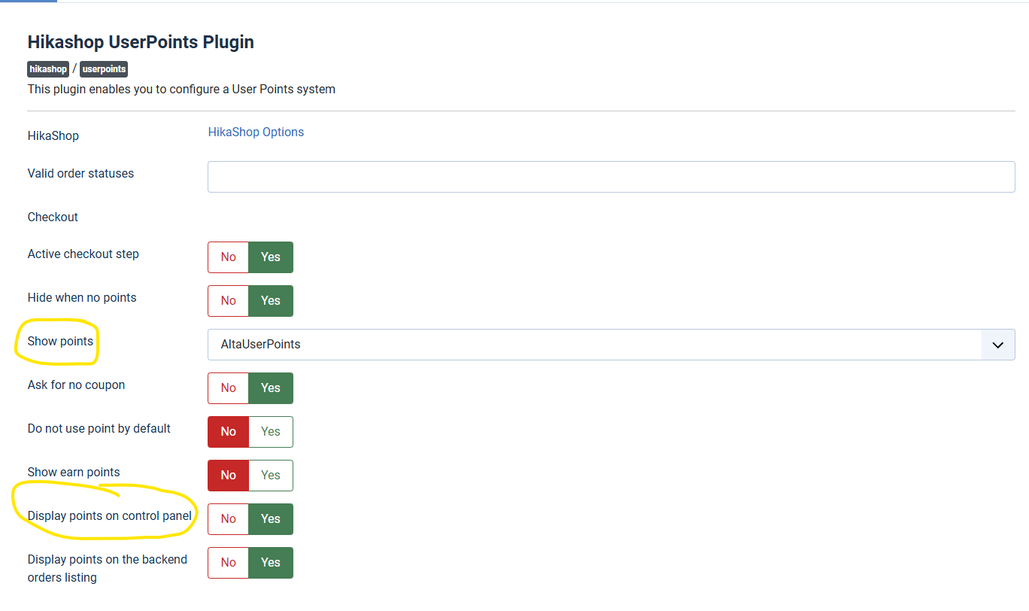
Task: Click the chevron arrow of Show points dropdown
Action: [x=998, y=345]
